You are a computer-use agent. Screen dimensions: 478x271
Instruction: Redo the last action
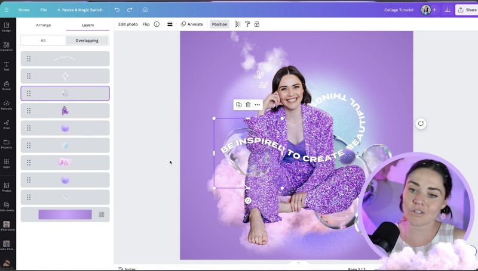[x=130, y=10]
